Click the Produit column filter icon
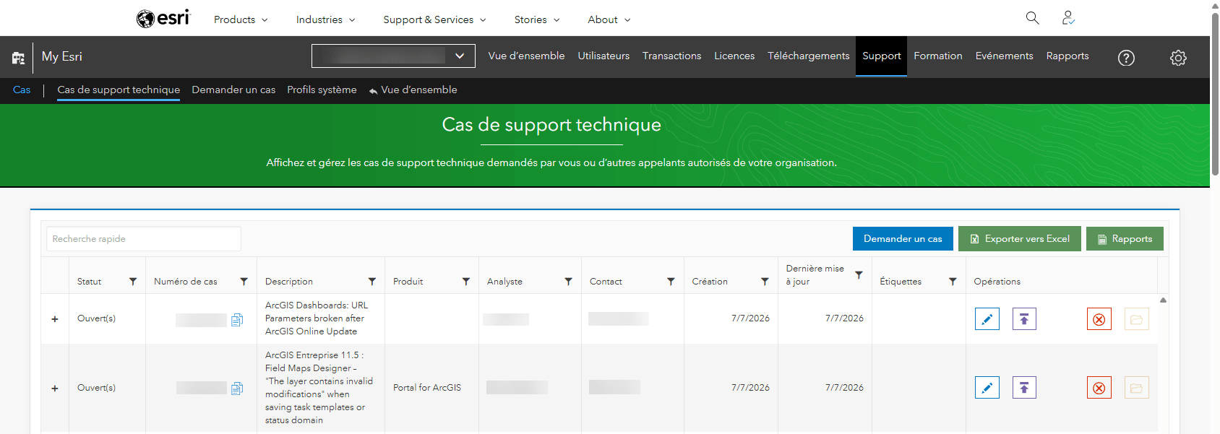This screenshot has height=434, width=1220. click(466, 282)
